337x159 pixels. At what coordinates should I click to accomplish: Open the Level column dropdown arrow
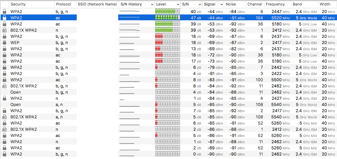coord(178,4)
